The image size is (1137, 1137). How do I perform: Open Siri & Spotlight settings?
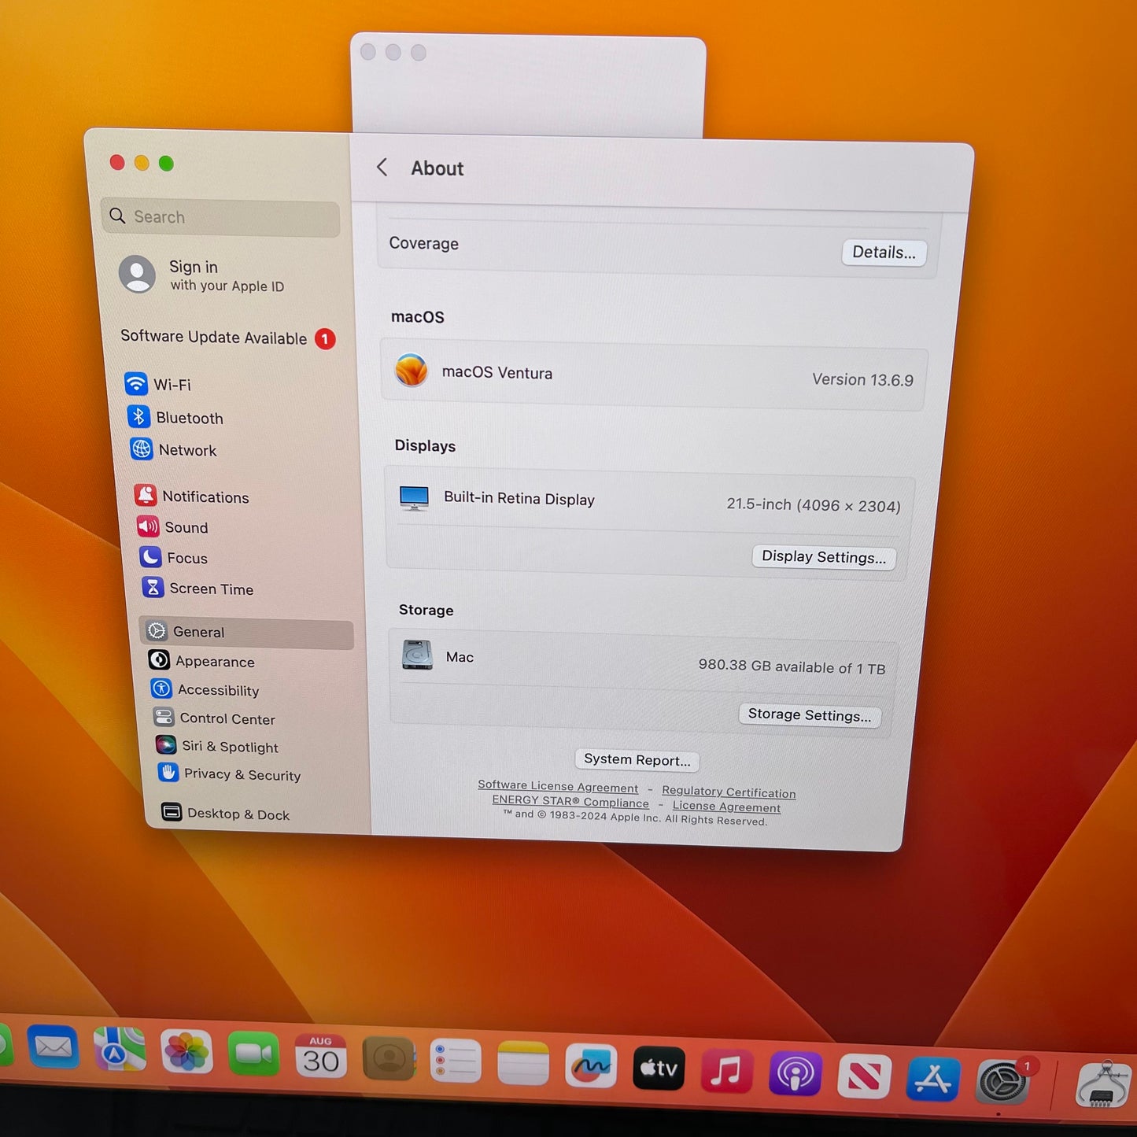(x=217, y=746)
